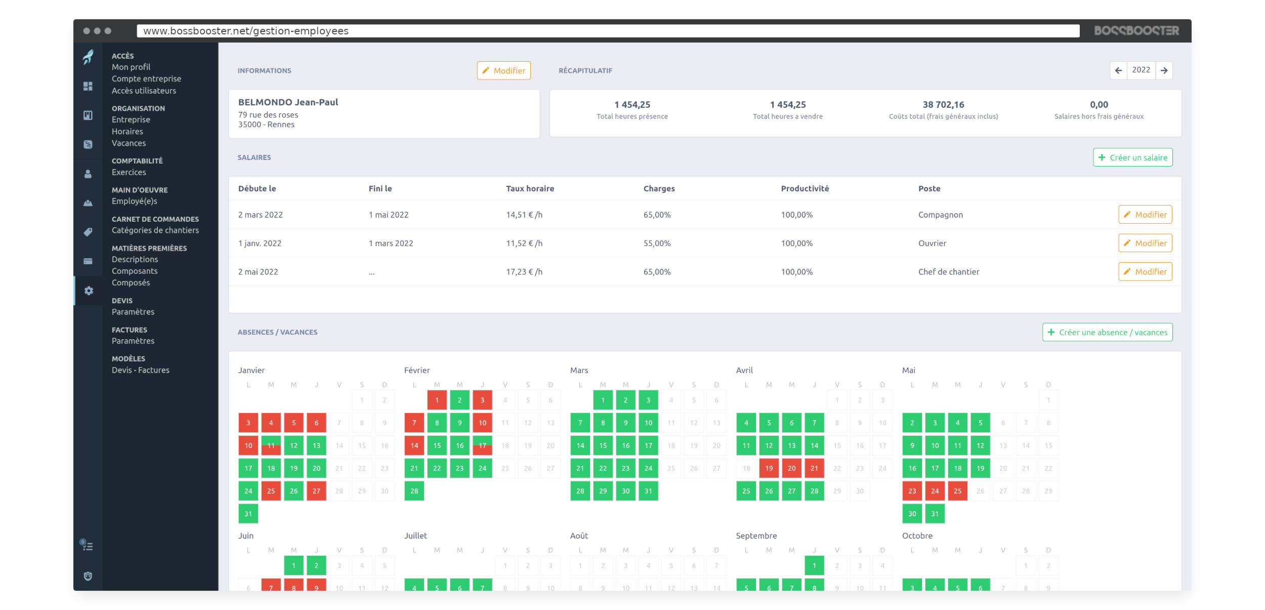
Task: Open Paramètres under Factures
Action: (133, 341)
